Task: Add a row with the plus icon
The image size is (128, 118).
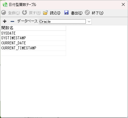Action: [x=5, y=21]
